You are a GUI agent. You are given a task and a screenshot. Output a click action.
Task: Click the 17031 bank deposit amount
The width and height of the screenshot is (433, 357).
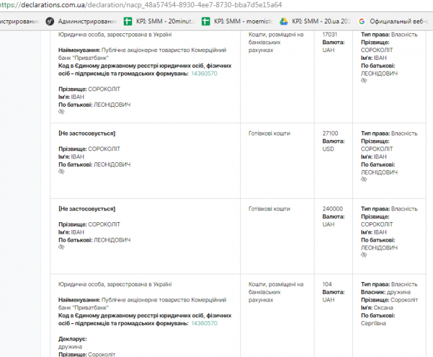330,35
